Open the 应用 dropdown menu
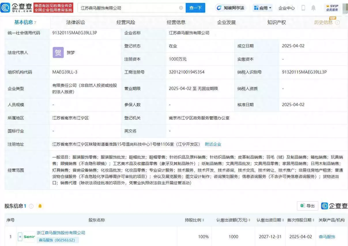 coord(263,8)
